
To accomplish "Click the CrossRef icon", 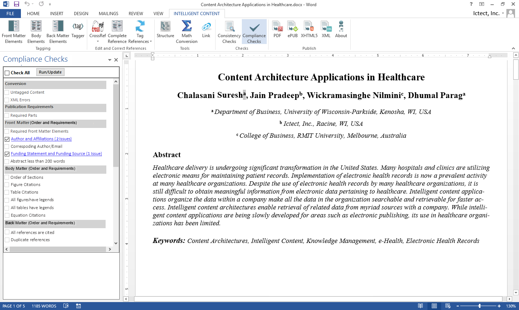I will coord(98,26).
